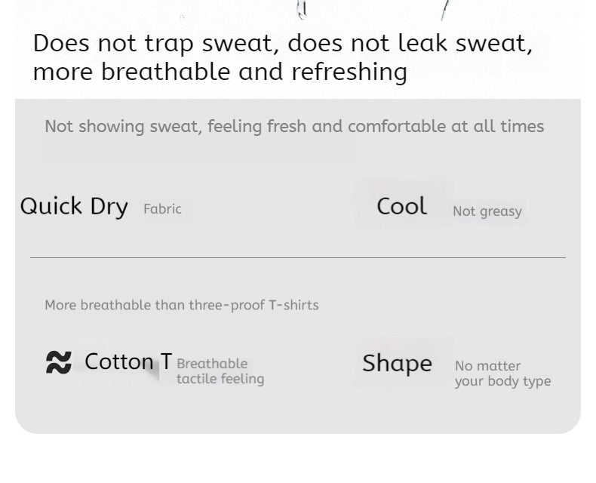Viewport: 596px width, 483px height.
Task: Click the "Cool" feature label
Action: (x=401, y=206)
